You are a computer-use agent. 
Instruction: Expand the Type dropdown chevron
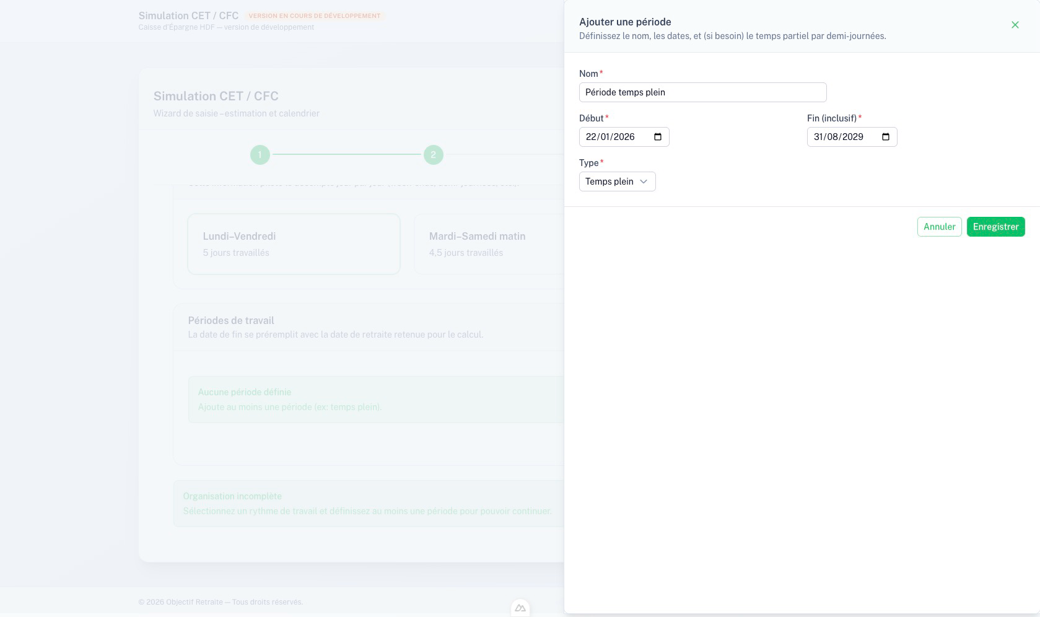click(644, 182)
